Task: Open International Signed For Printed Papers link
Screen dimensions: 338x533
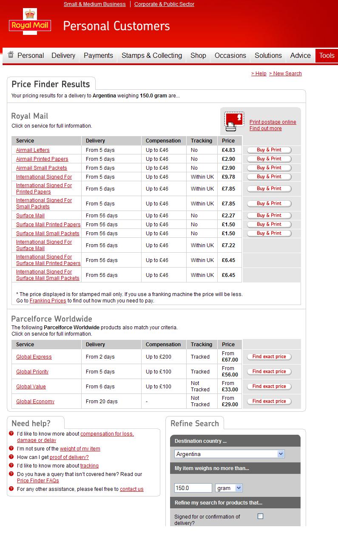Action: 44,188
